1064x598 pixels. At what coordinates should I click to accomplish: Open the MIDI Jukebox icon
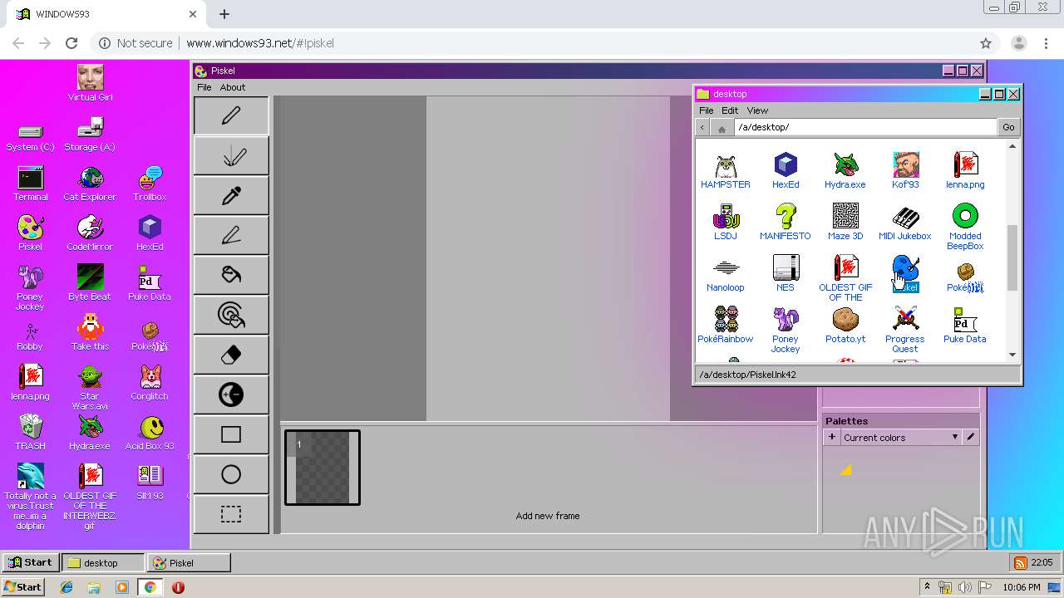[x=905, y=223]
